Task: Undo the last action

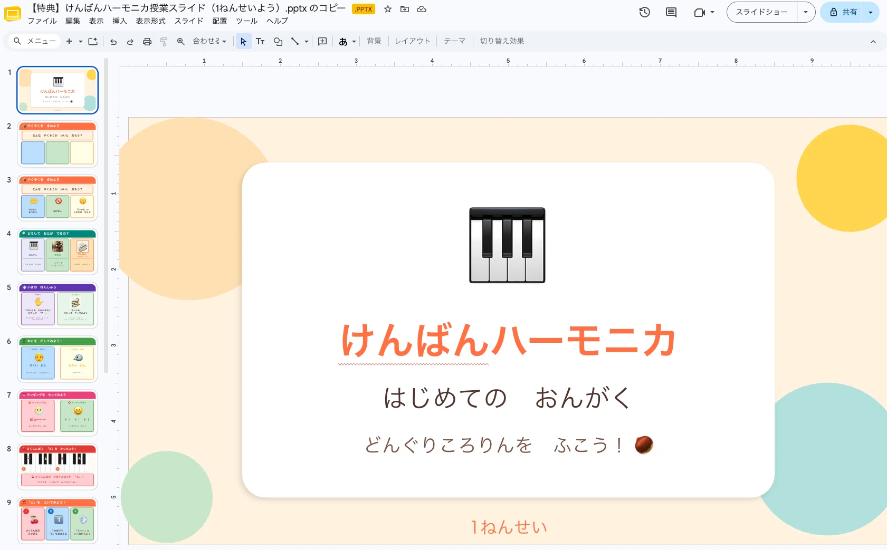Action: click(113, 41)
